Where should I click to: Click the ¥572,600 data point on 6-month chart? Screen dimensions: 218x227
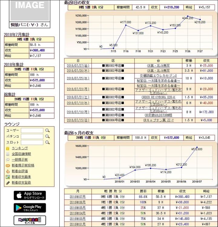[197, 148]
